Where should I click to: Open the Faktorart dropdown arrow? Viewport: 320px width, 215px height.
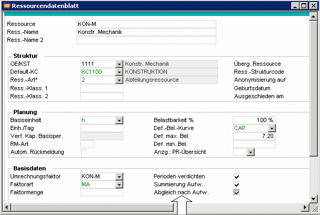(x=119, y=184)
